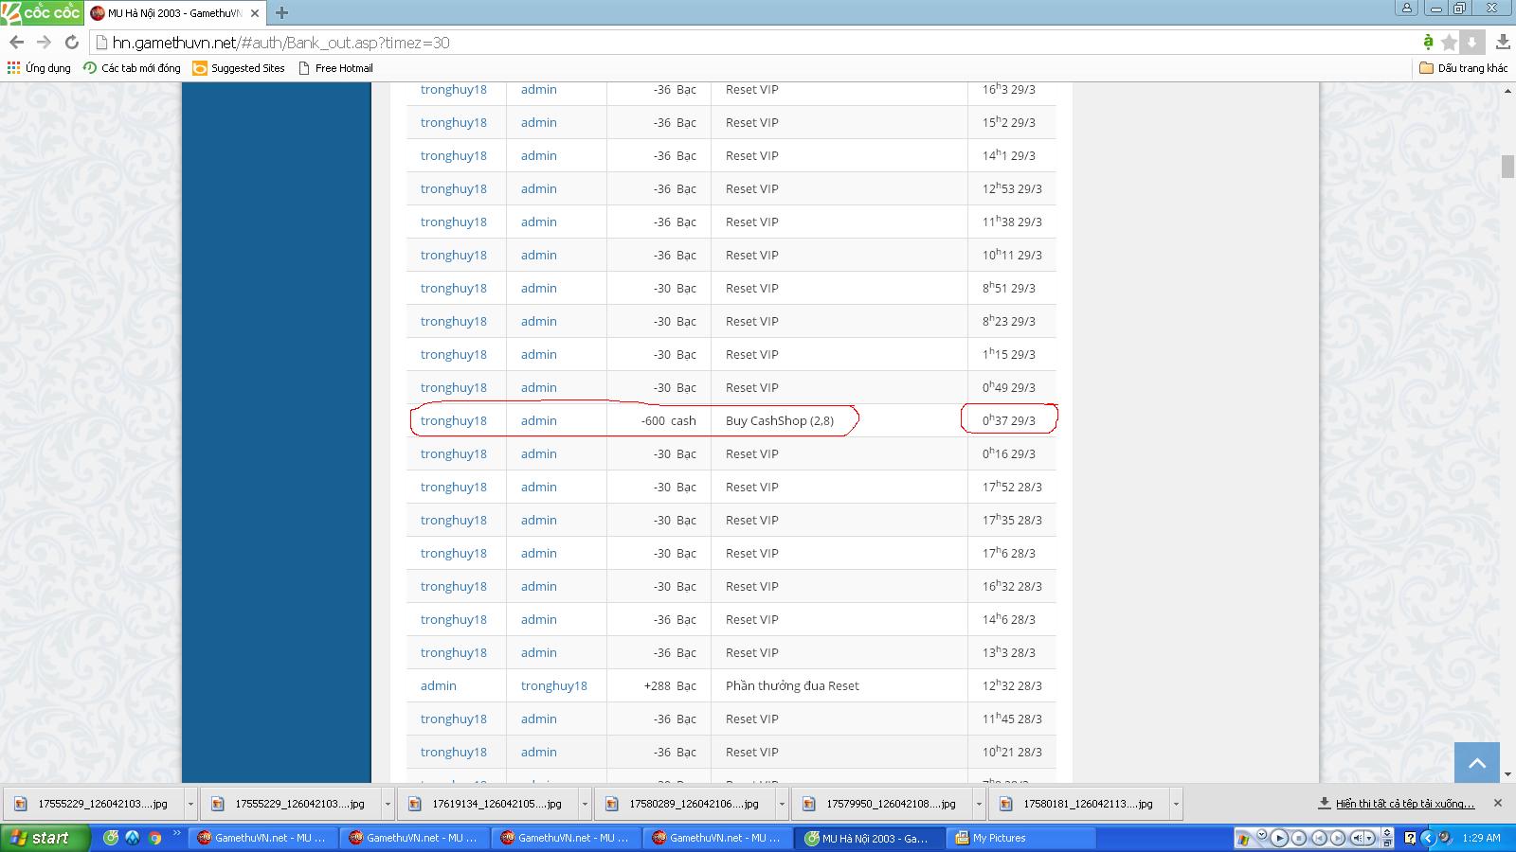Close the downloads bar

pos(1497,803)
